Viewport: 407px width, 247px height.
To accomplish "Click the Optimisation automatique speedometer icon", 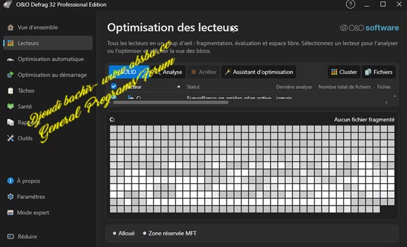I will [10, 60].
